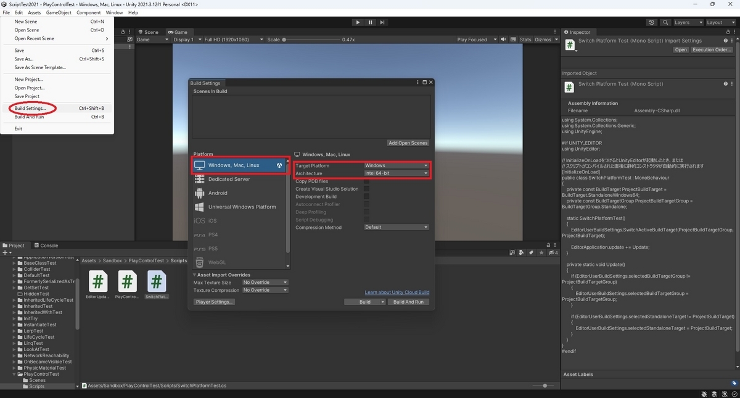Enable the Development Build checkbox
740x398 pixels.
(366, 197)
